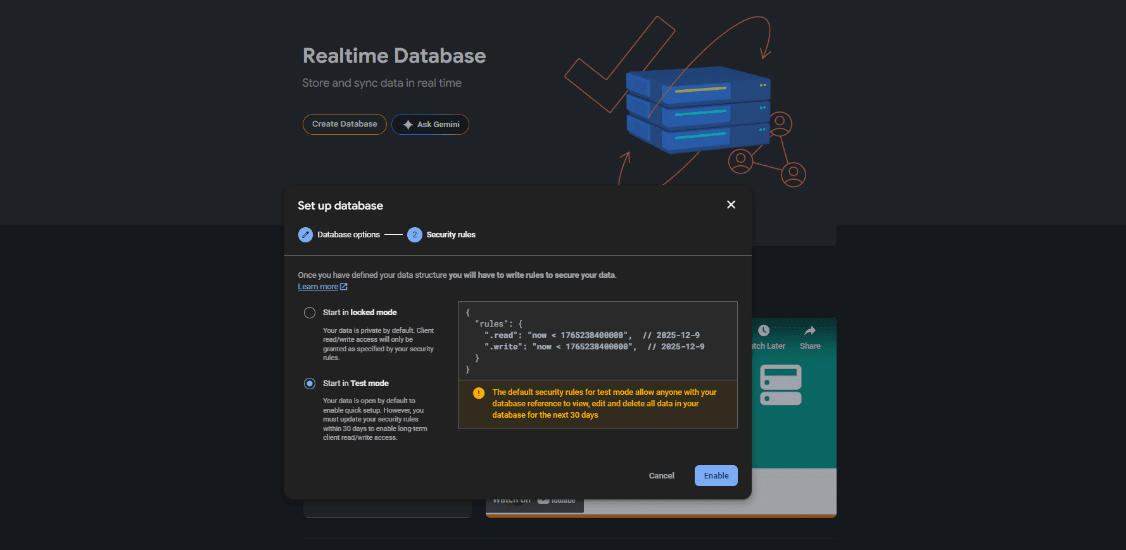Click the Realtime Database heading
The width and height of the screenshot is (1126, 550).
pyautogui.click(x=394, y=56)
